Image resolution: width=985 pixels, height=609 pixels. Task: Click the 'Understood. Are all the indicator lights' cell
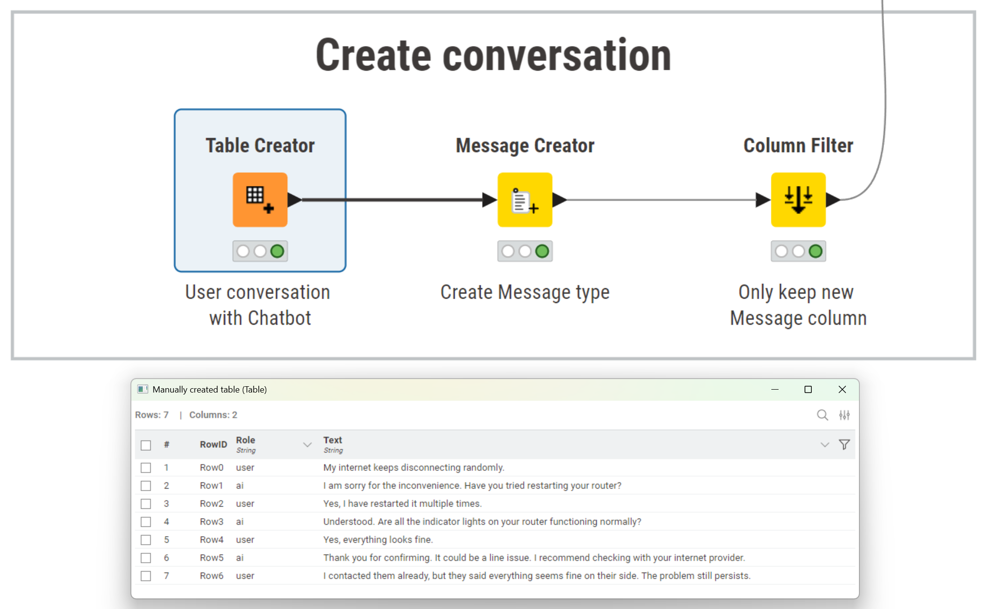coord(482,521)
